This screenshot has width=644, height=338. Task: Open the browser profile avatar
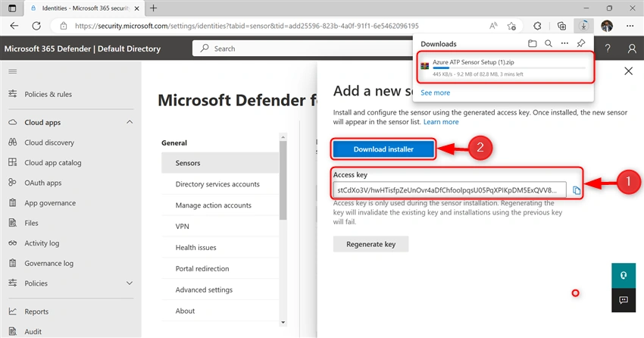607,26
